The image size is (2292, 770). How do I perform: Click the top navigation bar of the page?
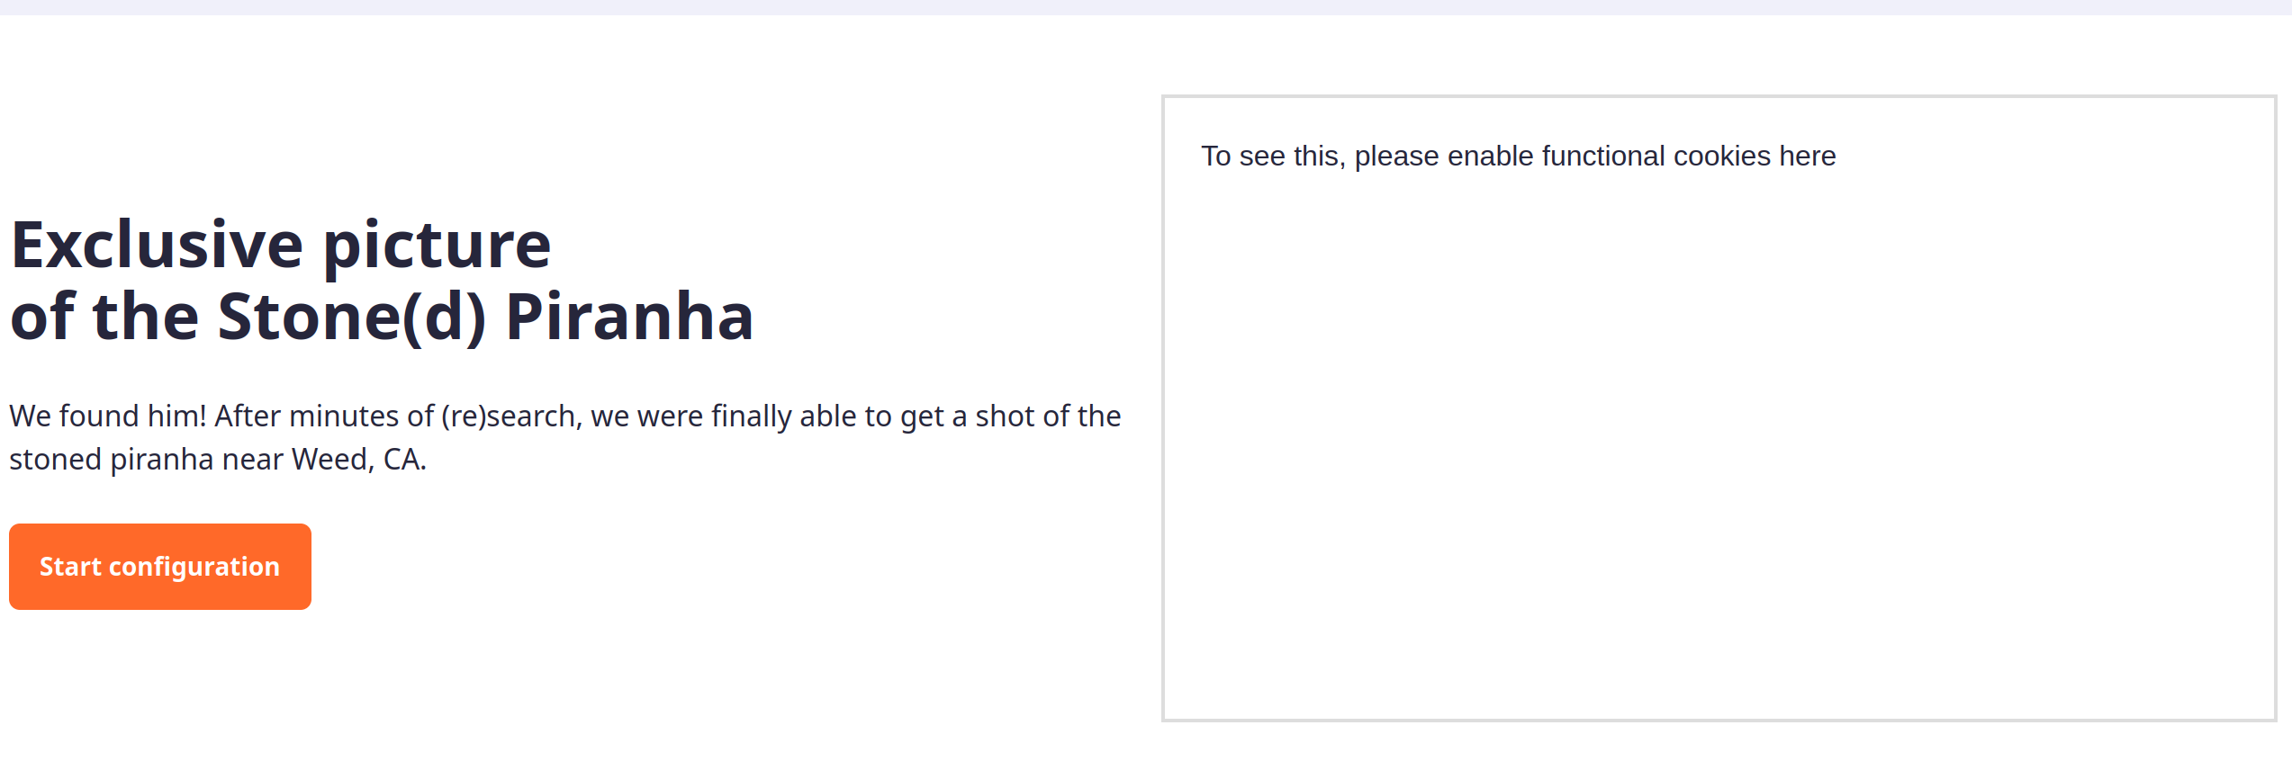point(1146,11)
